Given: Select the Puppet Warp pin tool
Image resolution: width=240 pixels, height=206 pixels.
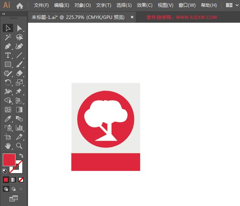Looking at the screenshot, I should click(19, 91).
